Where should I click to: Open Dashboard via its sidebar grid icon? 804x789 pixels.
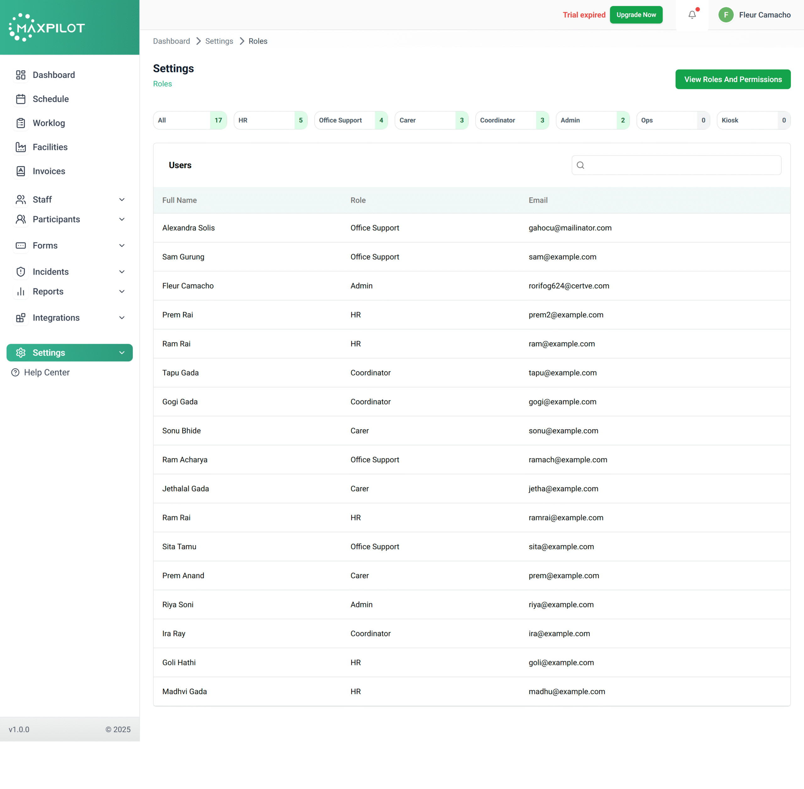[x=21, y=75]
